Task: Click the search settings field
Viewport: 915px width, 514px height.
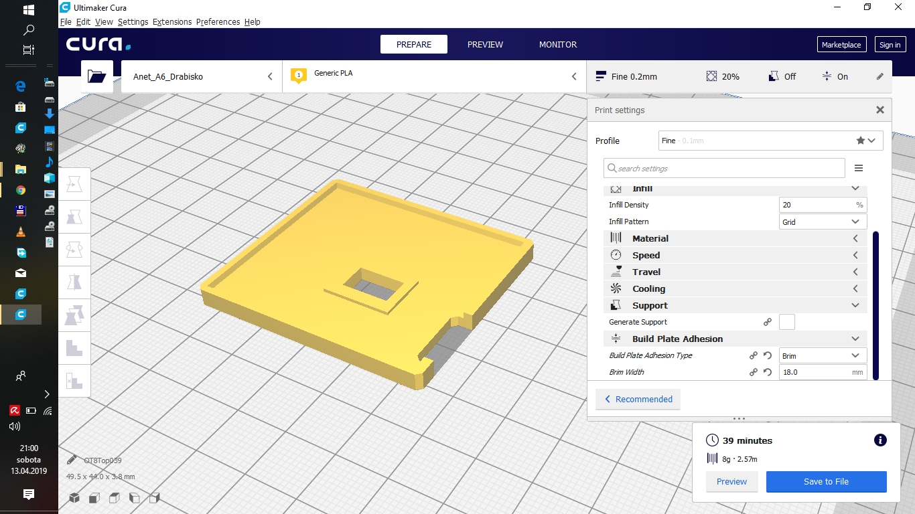Action: click(x=724, y=168)
